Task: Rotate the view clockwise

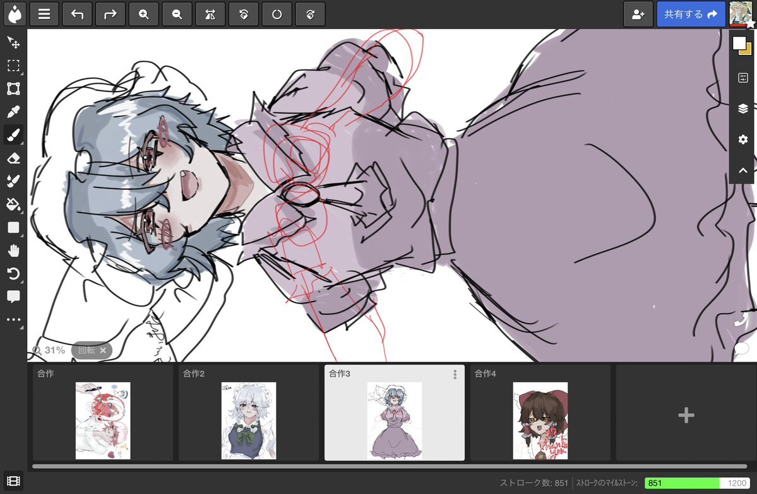Action: 311,14
